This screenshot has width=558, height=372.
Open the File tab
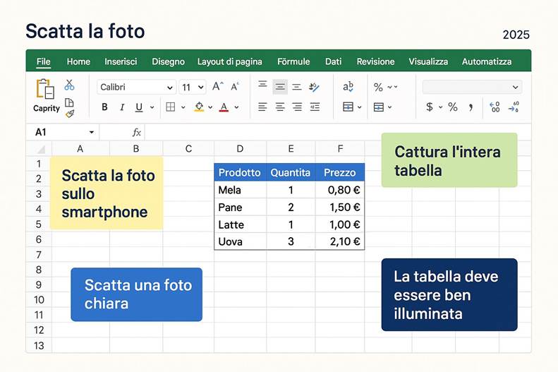click(44, 61)
